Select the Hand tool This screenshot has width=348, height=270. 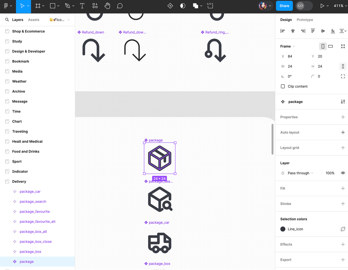point(107,6)
